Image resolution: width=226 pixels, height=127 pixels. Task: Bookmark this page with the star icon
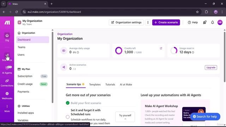(197, 12)
